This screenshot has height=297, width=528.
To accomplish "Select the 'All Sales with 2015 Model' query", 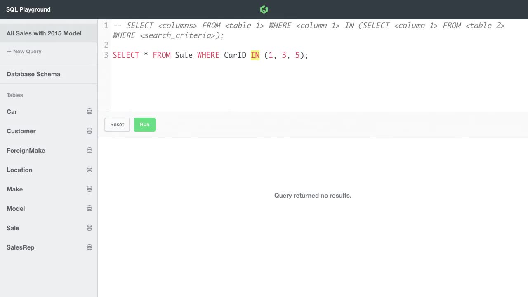I will 44,33.
